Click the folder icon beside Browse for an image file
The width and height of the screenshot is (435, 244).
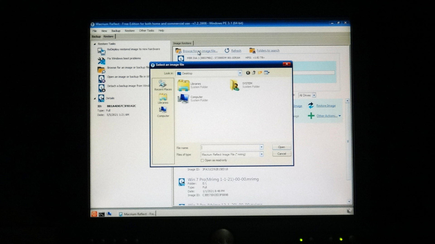point(178,51)
